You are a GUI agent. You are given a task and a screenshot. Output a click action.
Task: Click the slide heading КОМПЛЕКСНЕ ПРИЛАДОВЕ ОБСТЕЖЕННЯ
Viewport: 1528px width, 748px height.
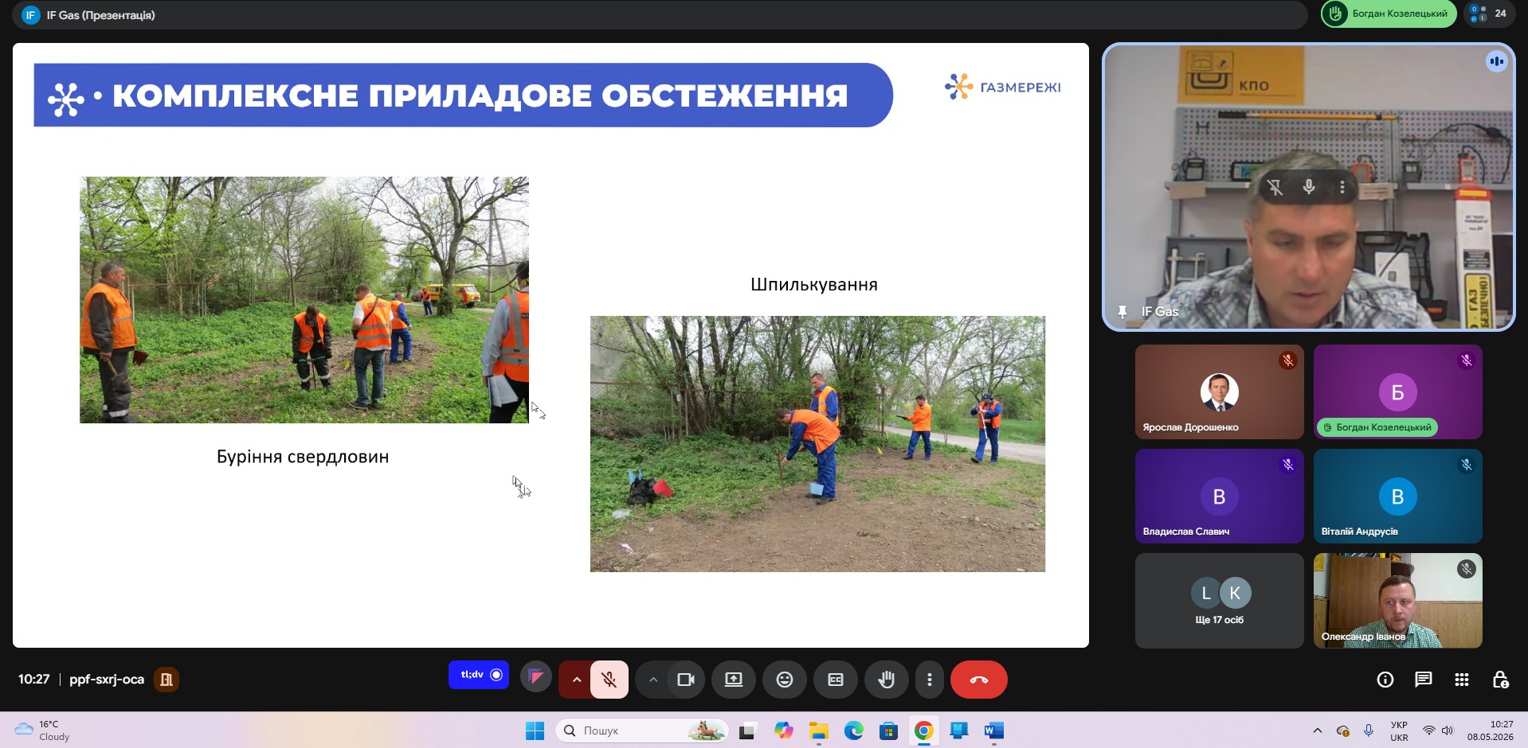click(x=480, y=95)
